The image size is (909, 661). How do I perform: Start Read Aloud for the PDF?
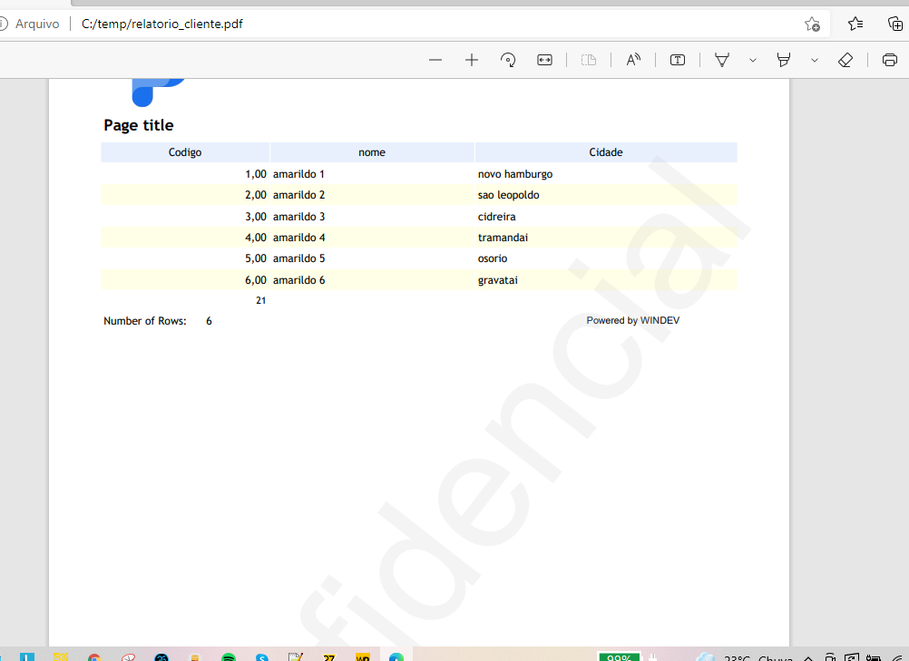pos(633,60)
